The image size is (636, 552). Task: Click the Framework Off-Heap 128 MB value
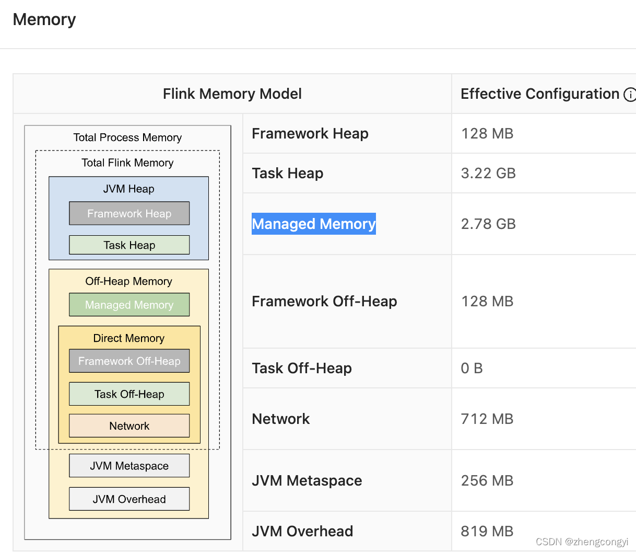click(x=487, y=302)
